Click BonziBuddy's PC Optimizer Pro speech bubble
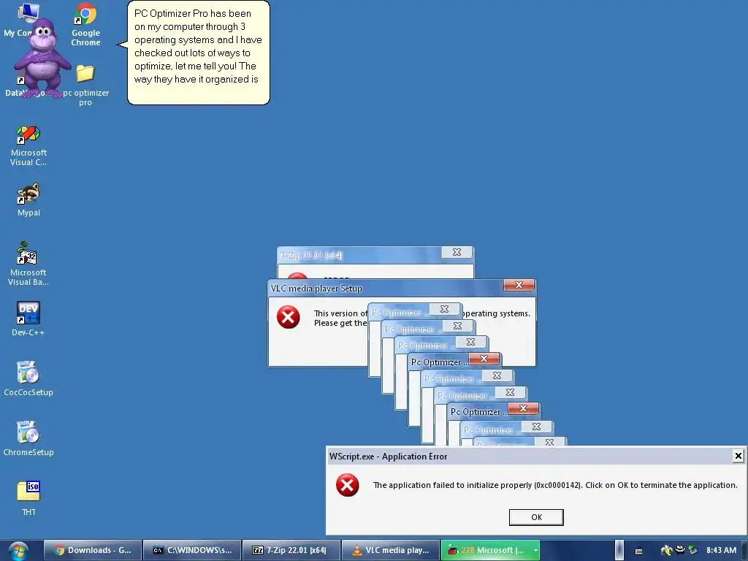 (x=198, y=53)
